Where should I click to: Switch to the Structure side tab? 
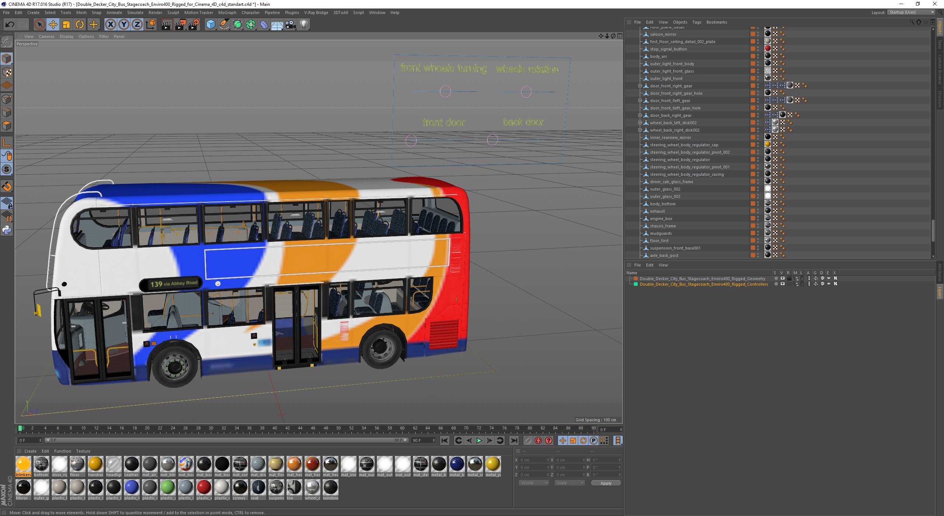(940, 98)
